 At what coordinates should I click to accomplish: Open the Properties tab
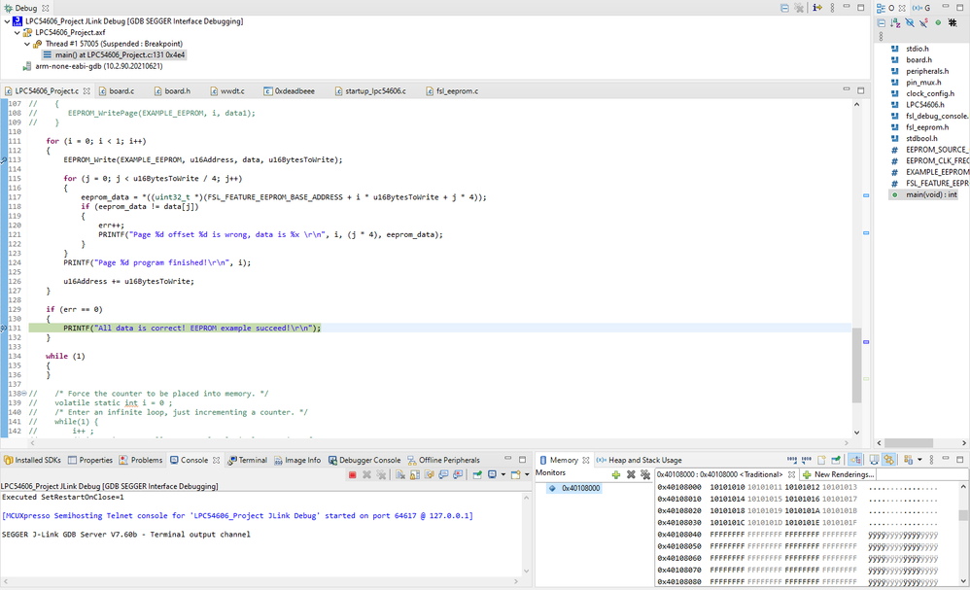pyautogui.click(x=90, y=460)
